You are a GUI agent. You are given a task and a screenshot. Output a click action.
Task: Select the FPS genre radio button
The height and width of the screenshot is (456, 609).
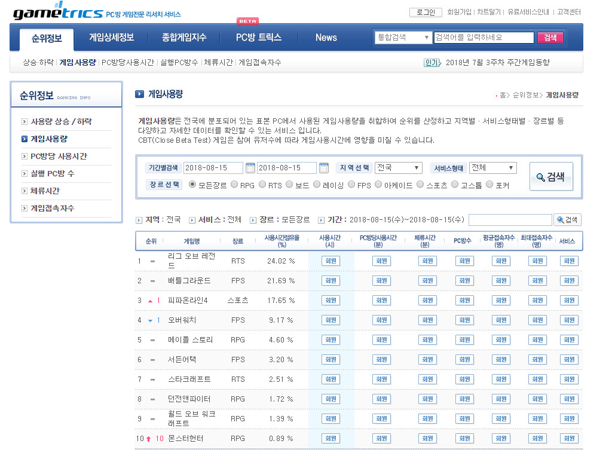pyautogui.click(x=351, y=185)
